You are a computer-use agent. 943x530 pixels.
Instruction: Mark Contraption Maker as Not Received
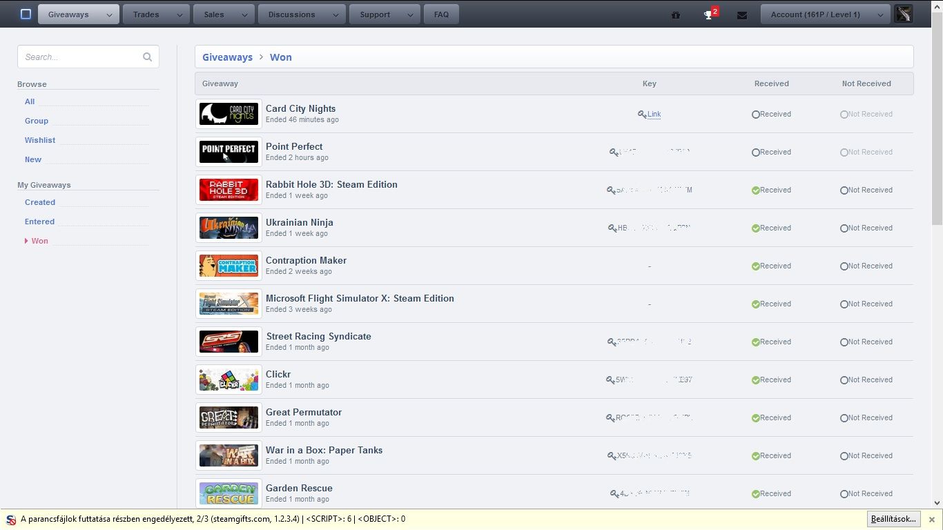click(866, 266)
